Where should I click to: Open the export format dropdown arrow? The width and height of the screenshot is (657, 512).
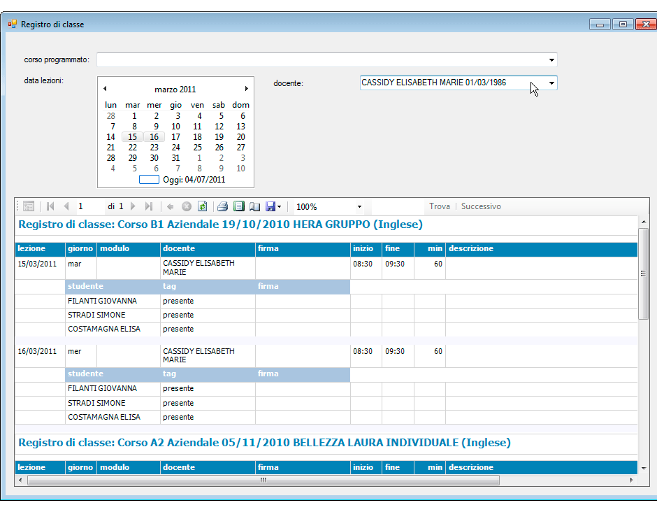[279, 207]
